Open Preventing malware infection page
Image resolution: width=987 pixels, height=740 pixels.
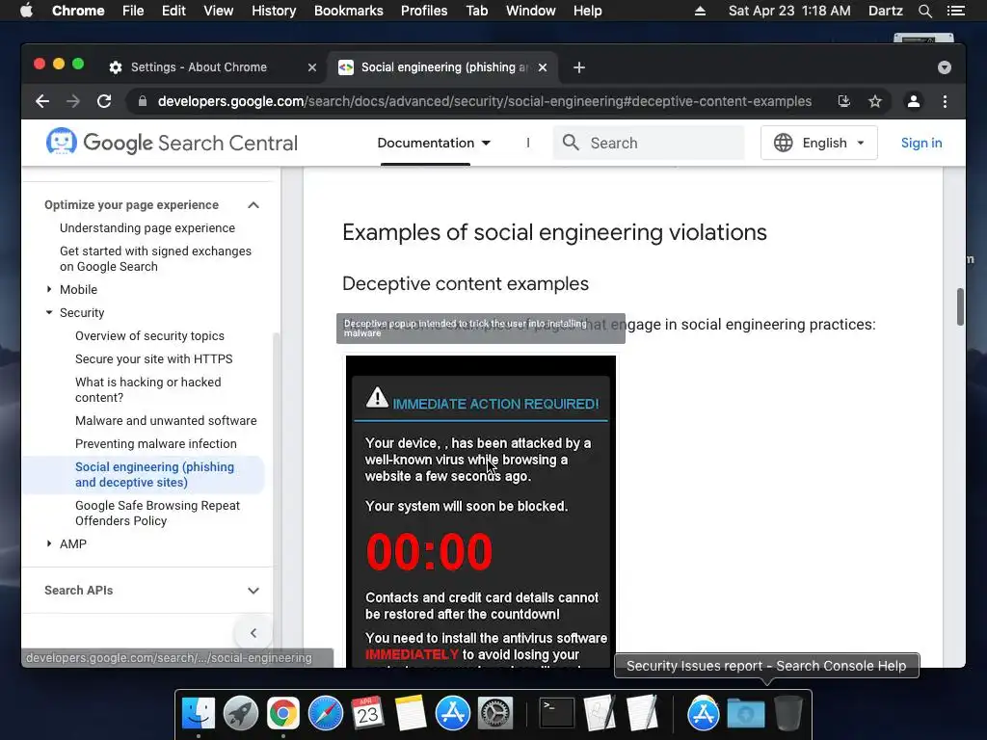coord(155,443)
